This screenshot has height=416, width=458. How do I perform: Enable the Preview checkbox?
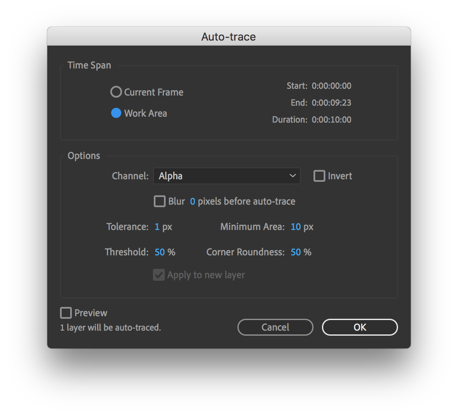(65, 313)
